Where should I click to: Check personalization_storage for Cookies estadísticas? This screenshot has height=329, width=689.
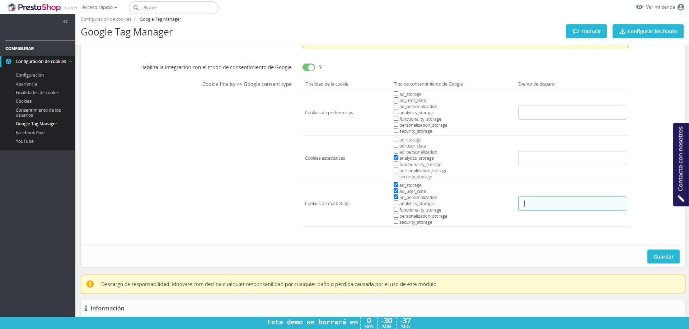click(x=396, y=170)
